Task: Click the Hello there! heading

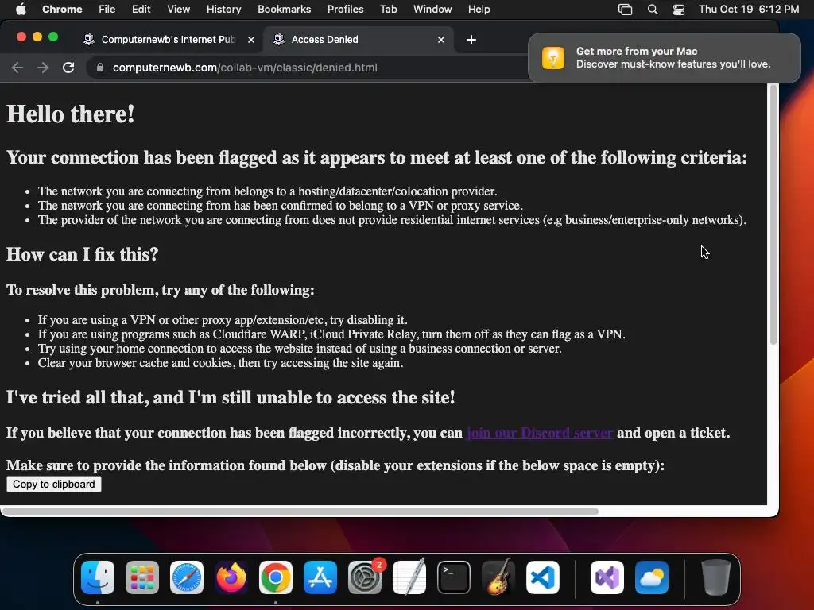Action: coord(70,114)
